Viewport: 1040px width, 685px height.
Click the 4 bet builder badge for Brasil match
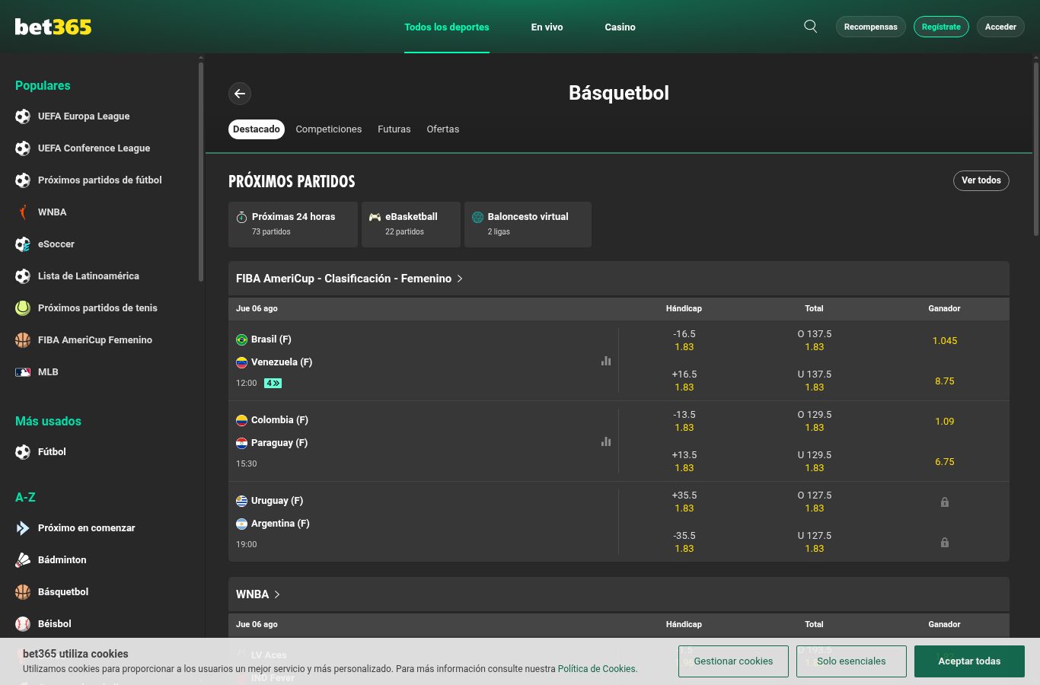tap(273, 383)
